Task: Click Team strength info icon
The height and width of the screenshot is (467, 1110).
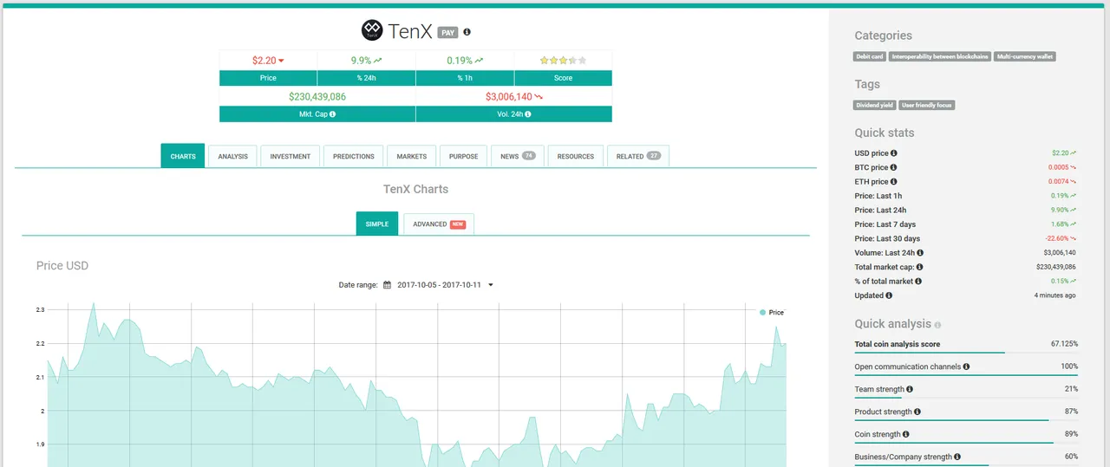Action: [910, 389]
